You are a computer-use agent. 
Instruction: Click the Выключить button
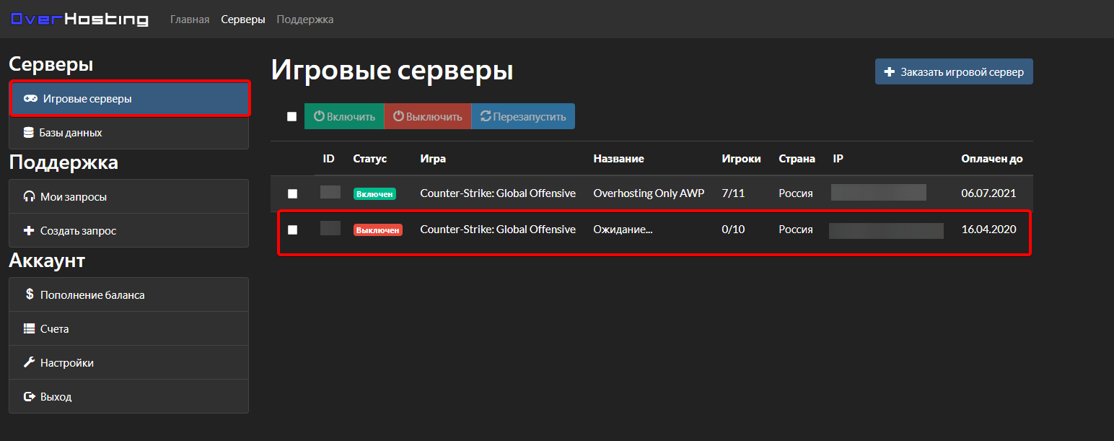pos(427,116)
